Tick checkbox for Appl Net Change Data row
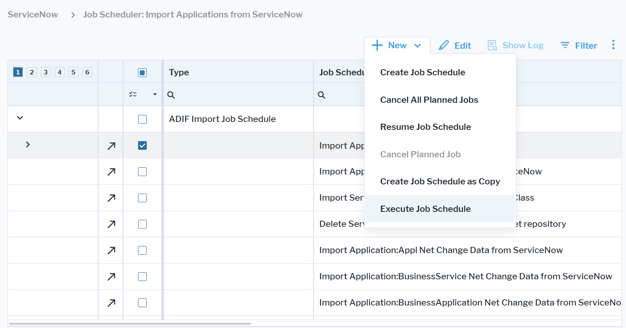This screenshot has width=626, height=328. 142,251
